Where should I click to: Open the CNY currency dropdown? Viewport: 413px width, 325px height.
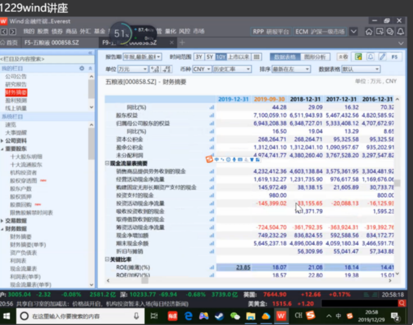202,69
